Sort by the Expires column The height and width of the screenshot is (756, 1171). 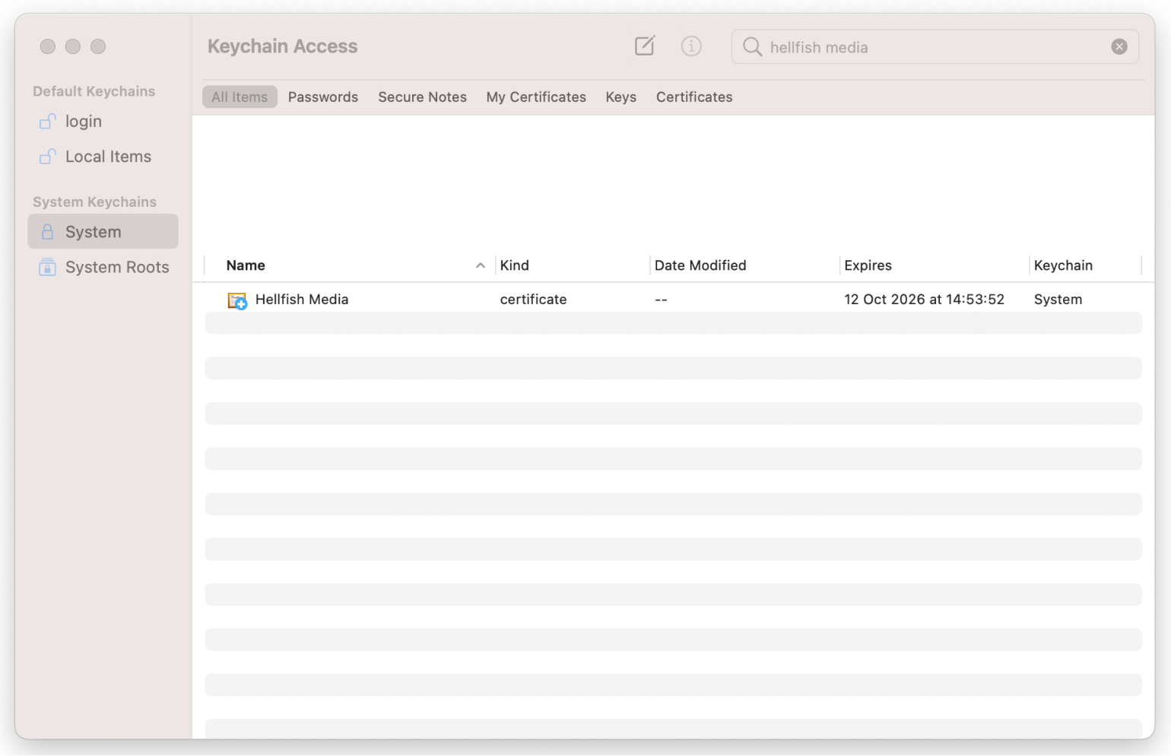[x=868, y=265]
